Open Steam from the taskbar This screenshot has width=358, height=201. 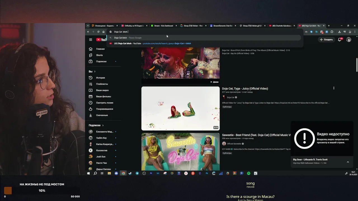(130, 173)
